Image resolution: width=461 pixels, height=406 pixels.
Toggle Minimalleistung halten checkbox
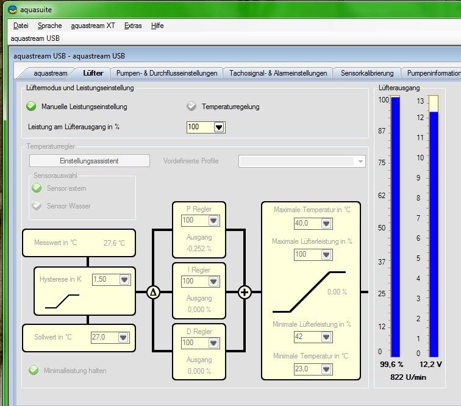[34, 370]
